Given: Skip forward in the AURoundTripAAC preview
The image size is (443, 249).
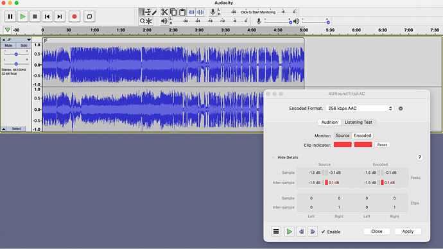Looking at the screenshot, I should click(313, 232).
